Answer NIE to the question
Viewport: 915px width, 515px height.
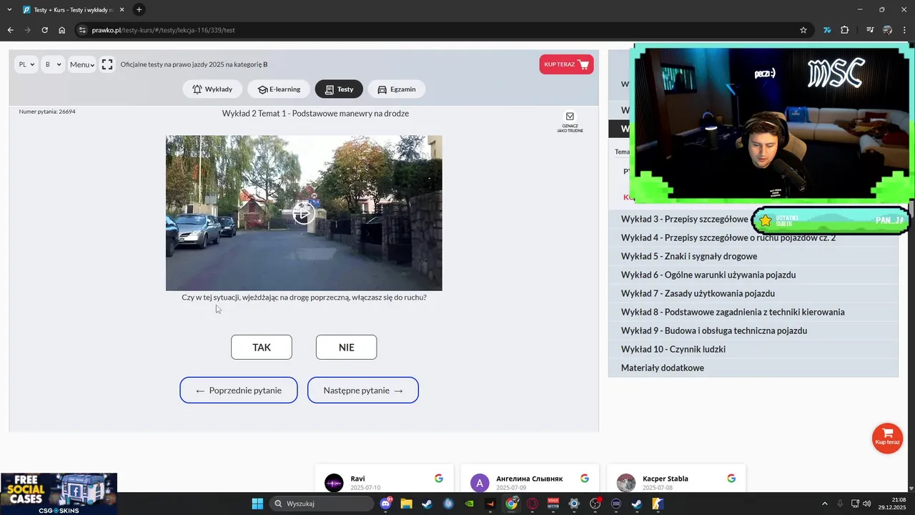click(346, 347)
